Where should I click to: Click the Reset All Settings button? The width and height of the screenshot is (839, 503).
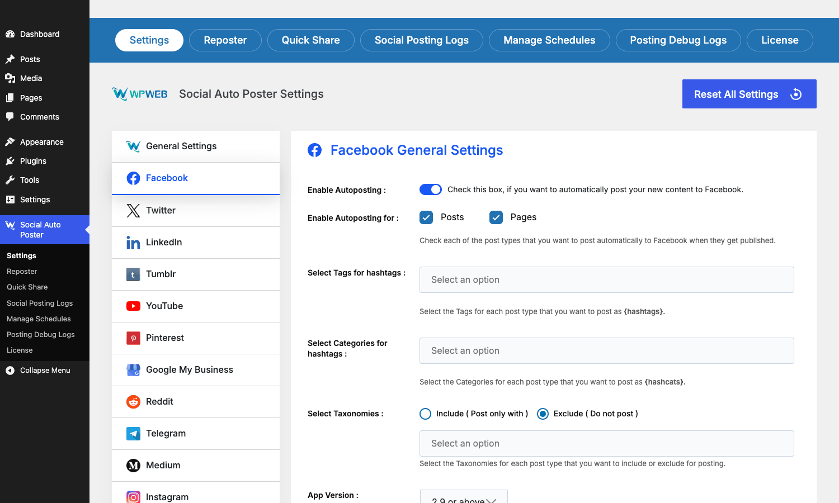coord(750,94)
